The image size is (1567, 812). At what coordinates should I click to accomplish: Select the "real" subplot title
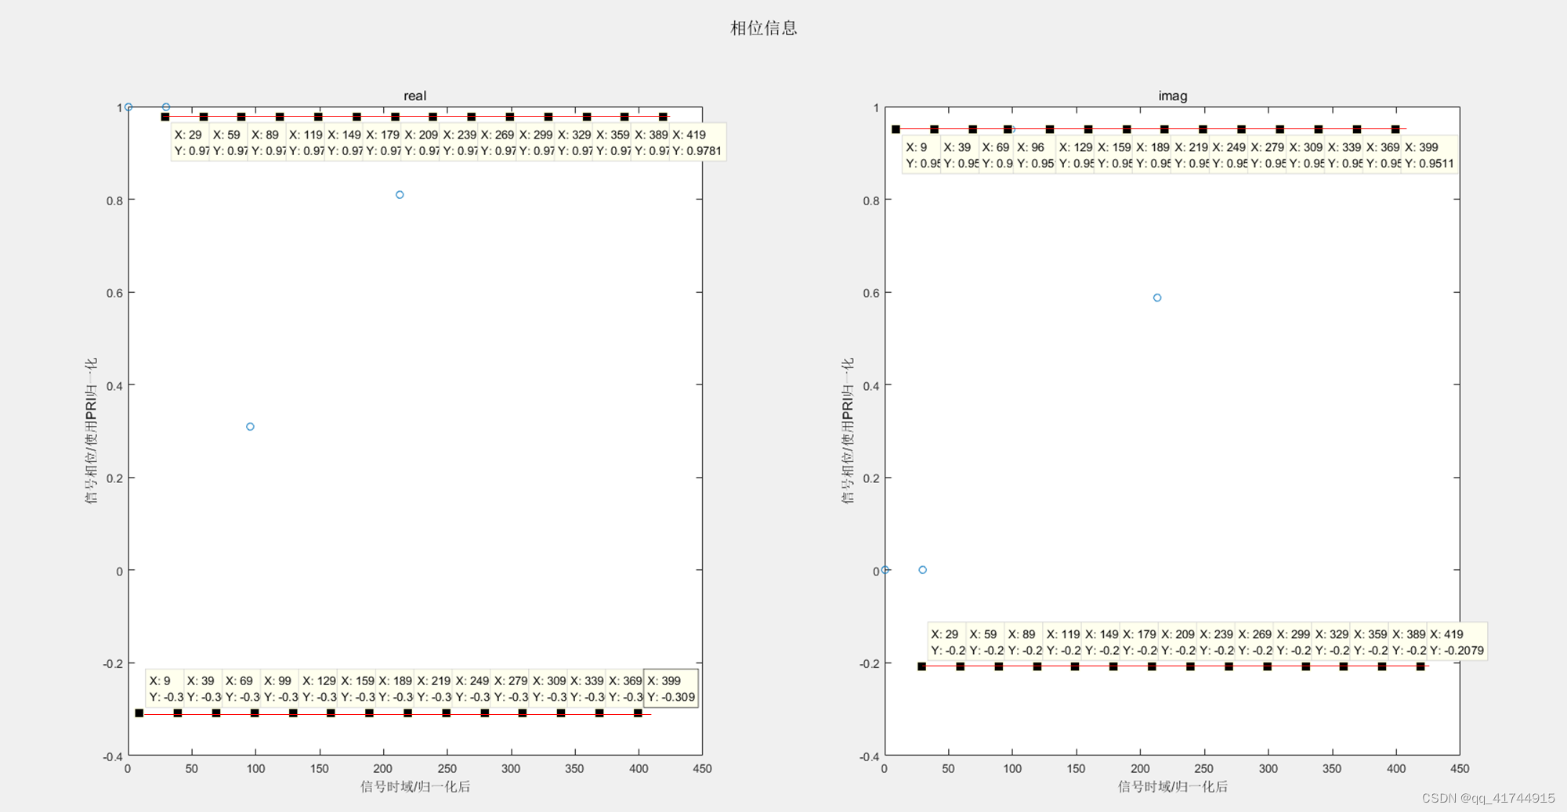point(414,96)
